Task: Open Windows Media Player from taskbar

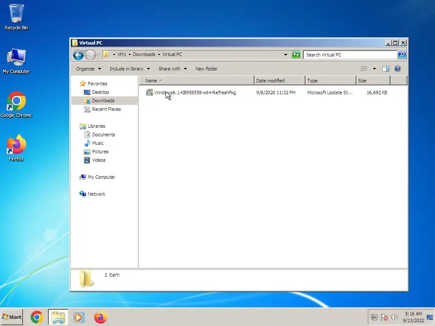Action: pyautogui.click(x=79, y=317)
